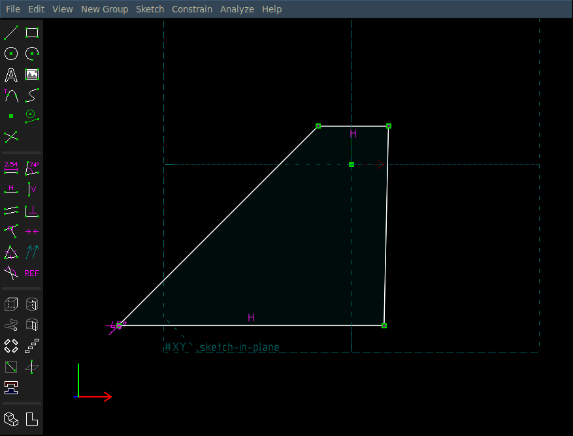
Task: Click the Perpendicular constraint tool
Action: [x=32, y=210]
